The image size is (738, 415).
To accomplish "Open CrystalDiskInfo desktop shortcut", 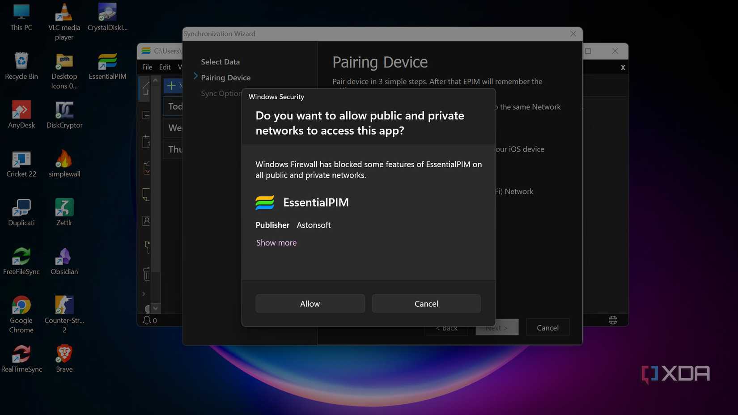I will point(107,18).
